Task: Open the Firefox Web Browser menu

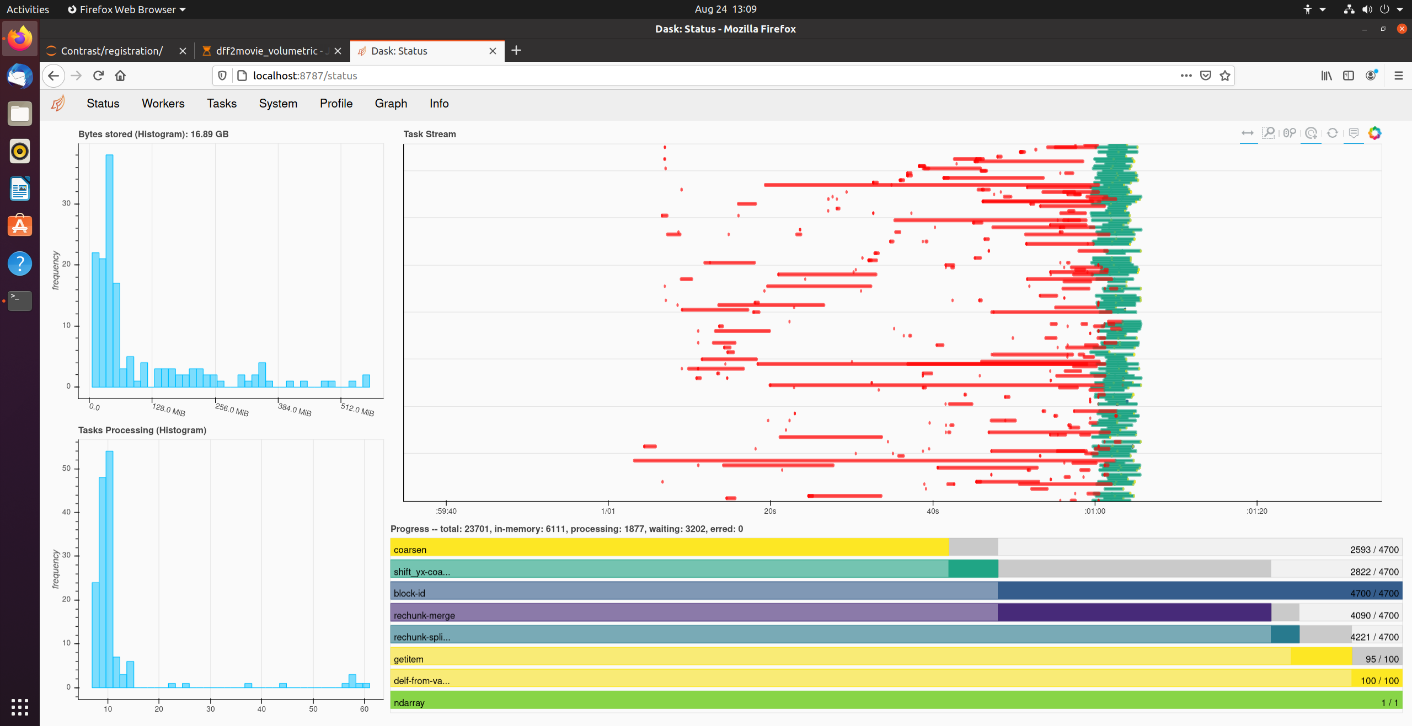Action: (x=126, y=9)
